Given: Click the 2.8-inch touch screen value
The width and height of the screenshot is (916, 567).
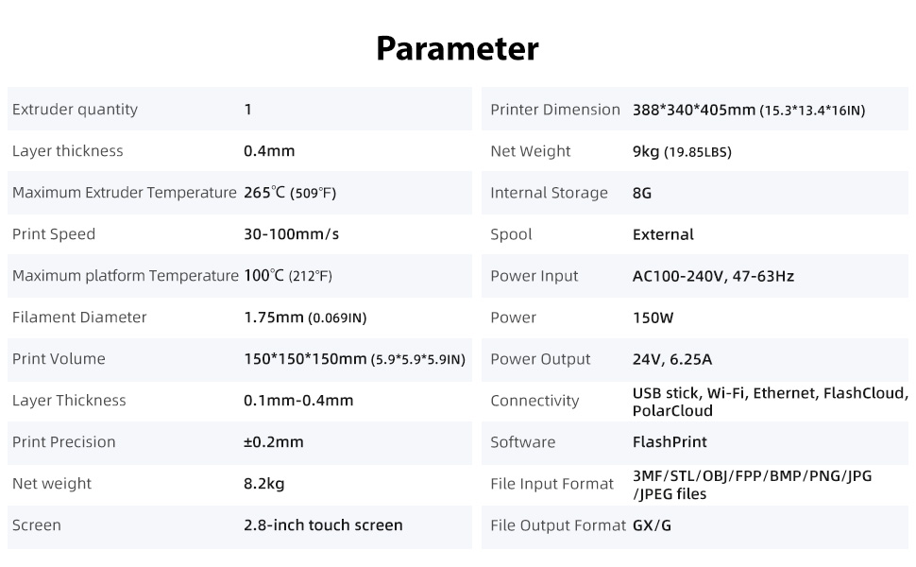Looking at the screenshot, I should (x=323, y=525).
